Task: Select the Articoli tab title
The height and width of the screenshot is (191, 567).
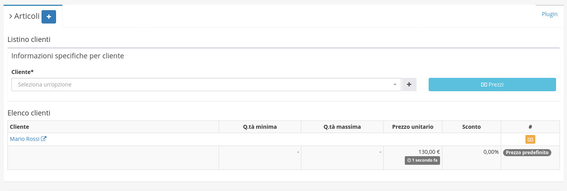Action: click(x=27, y=16)
